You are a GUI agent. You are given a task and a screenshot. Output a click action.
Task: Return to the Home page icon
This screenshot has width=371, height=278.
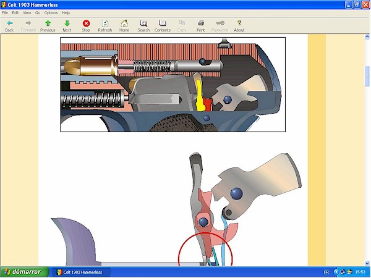[124, 23]
